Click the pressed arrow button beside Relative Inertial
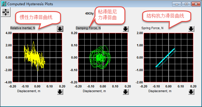The width and height of the screenshot is (202, 107). [x=60, y=29]
